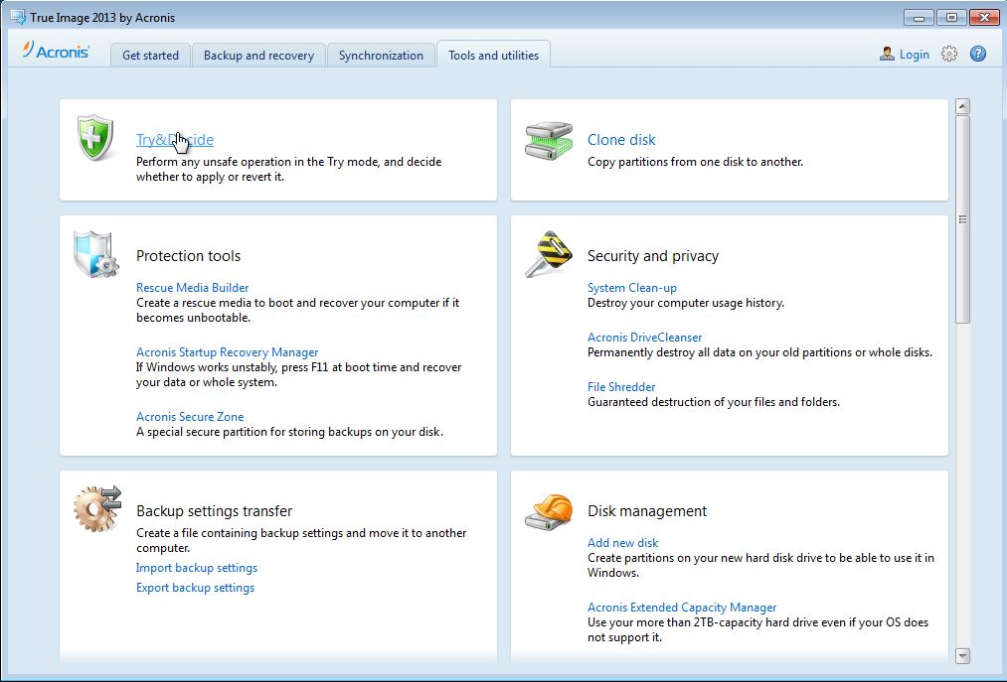Open Acronis Extended Capacity Manager
The image size is (1007, 682).
681,607
